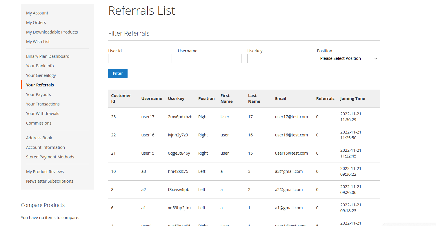
Task: View Your Withdrawals list
Action: (x=43, y=114)
